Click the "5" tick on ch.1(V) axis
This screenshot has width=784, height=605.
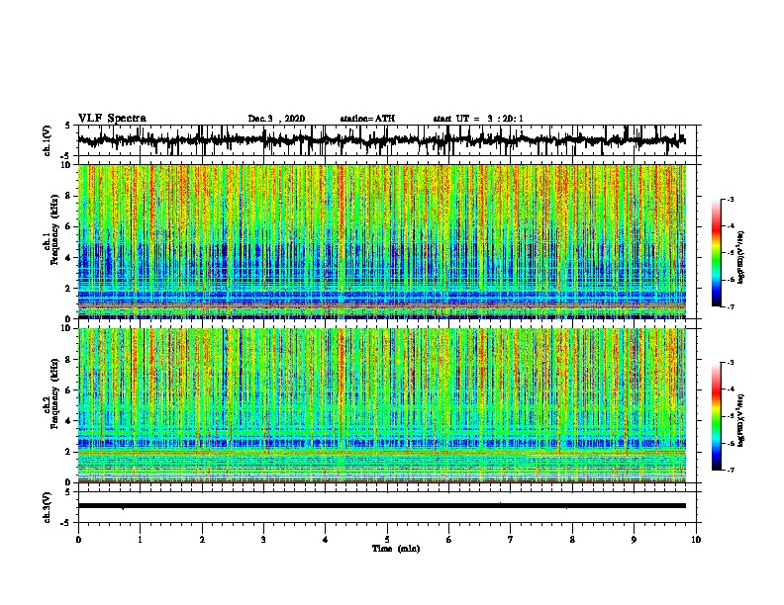coord(68,126)
